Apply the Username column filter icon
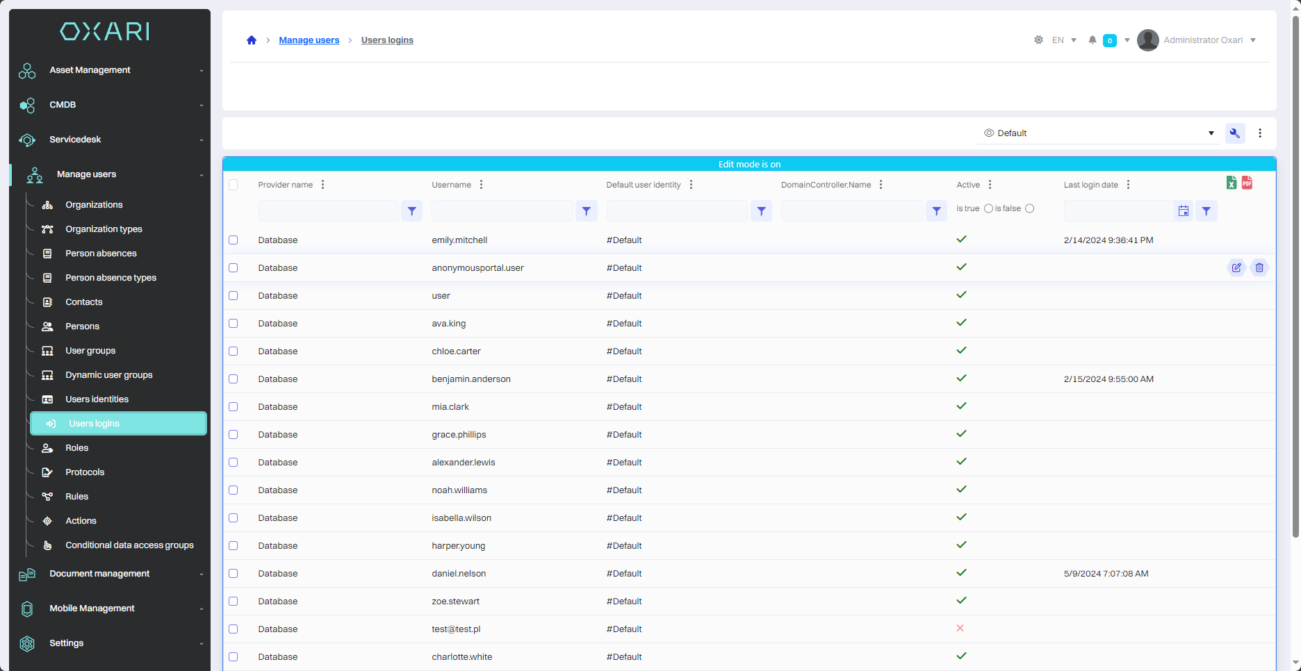The width and height of the screenshot is (1301, 671). click(x=587, y=211)
